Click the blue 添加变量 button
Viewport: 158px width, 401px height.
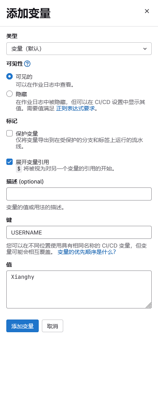pos(23,326)
